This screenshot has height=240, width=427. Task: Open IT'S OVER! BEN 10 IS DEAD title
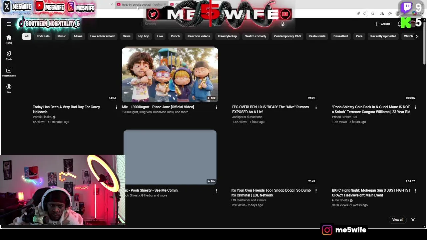click(271, 109)
